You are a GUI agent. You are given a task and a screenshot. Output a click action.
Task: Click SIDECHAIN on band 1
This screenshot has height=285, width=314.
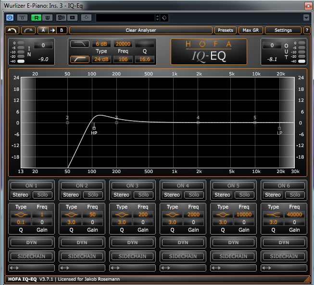pos(31,256)
